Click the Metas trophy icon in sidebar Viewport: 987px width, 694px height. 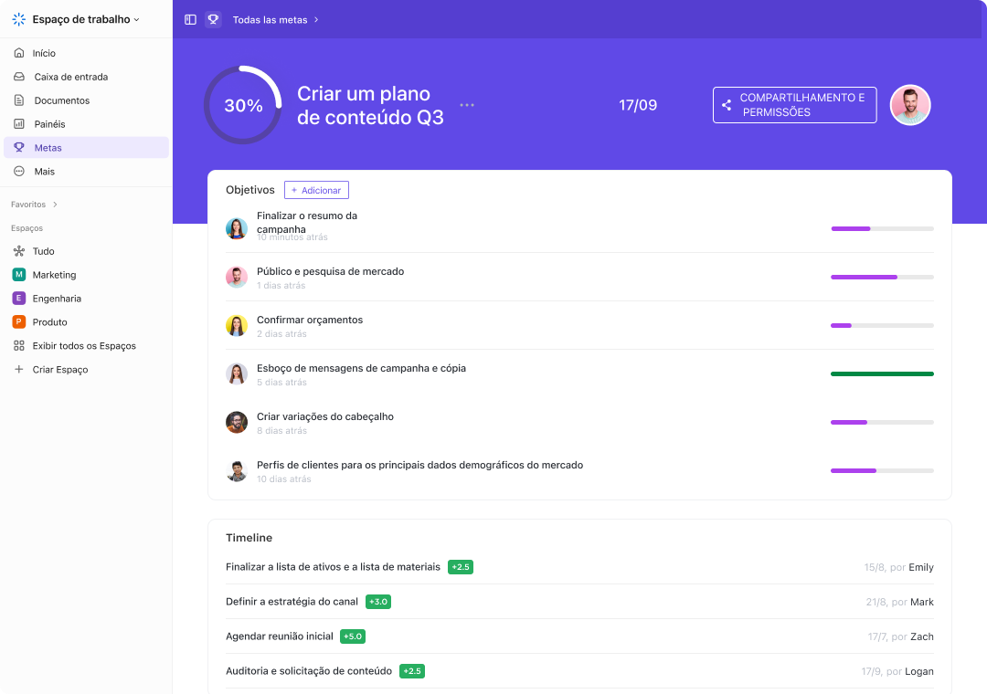click(x=19, y=147)
